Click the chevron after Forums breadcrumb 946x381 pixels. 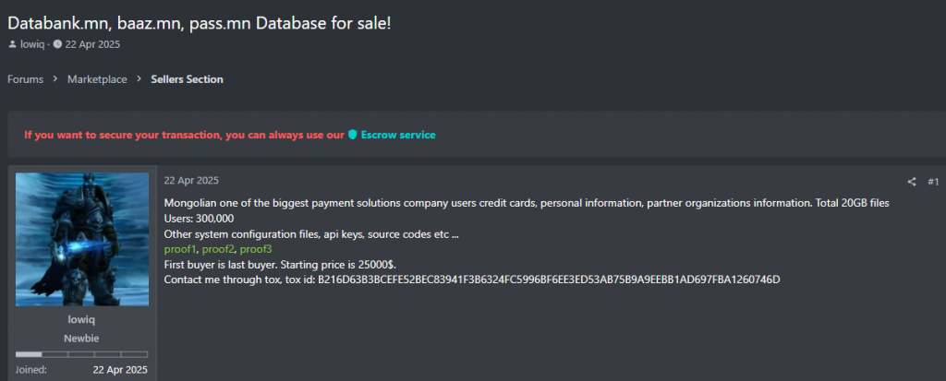55,79
